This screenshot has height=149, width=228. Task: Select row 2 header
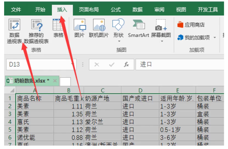[10, 106]
